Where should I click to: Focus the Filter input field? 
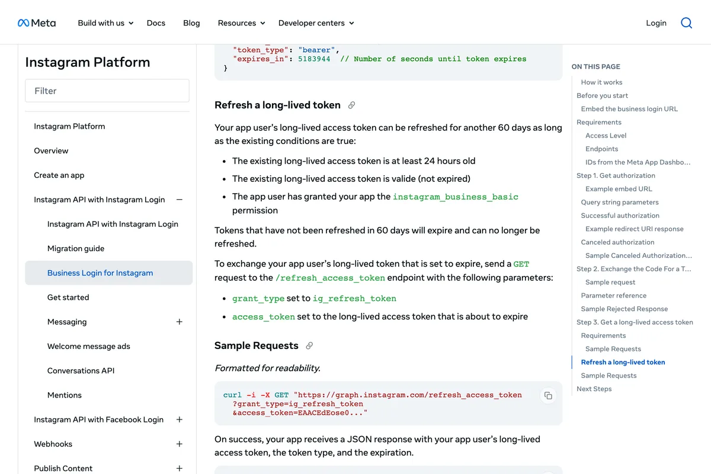point(107,91)
